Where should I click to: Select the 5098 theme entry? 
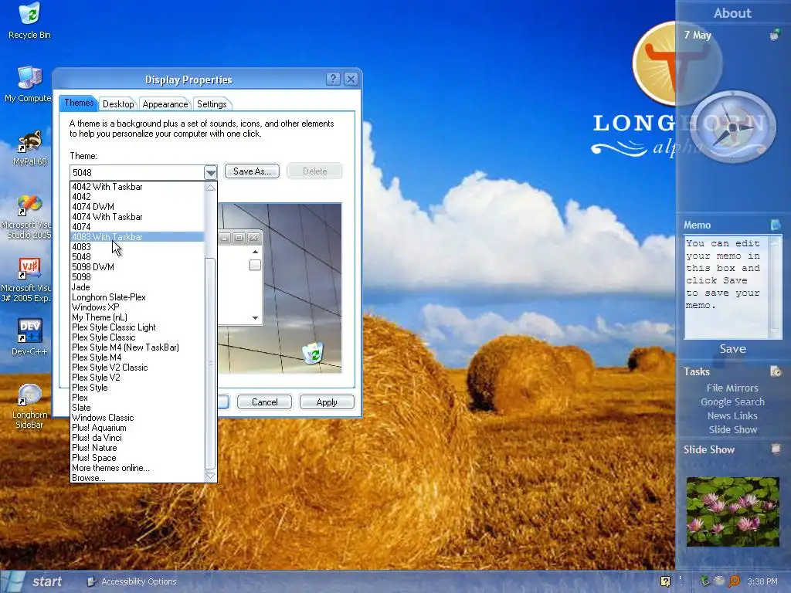pyautogui.click(x=137, y=277)
